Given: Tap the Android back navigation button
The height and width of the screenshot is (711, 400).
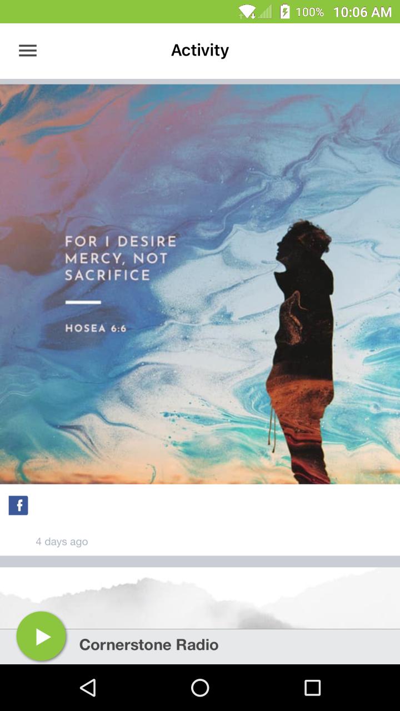Looking at the screenshot, I should (88, 688).
